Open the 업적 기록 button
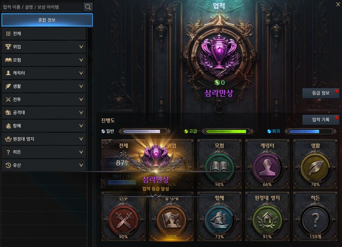The width and height of the screenshot is (342, 247). (321, 119)
